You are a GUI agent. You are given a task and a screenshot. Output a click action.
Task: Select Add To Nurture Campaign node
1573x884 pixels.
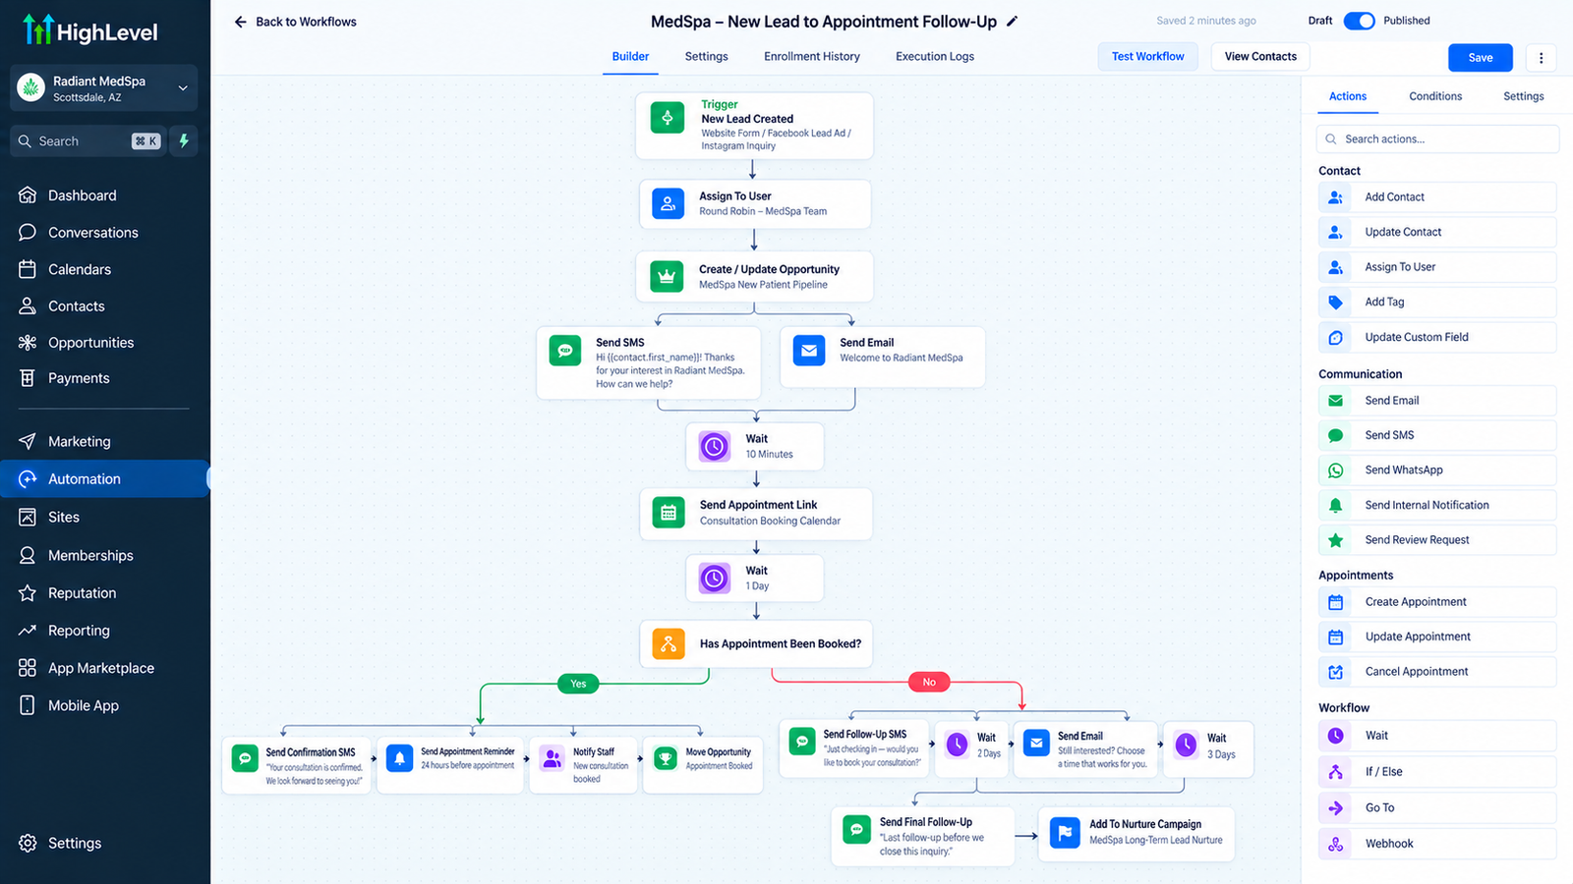tap(1136, 833)
